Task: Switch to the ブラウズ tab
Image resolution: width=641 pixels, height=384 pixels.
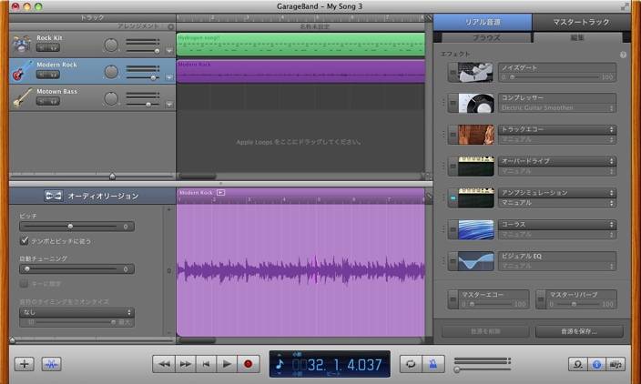Action: 486,37
